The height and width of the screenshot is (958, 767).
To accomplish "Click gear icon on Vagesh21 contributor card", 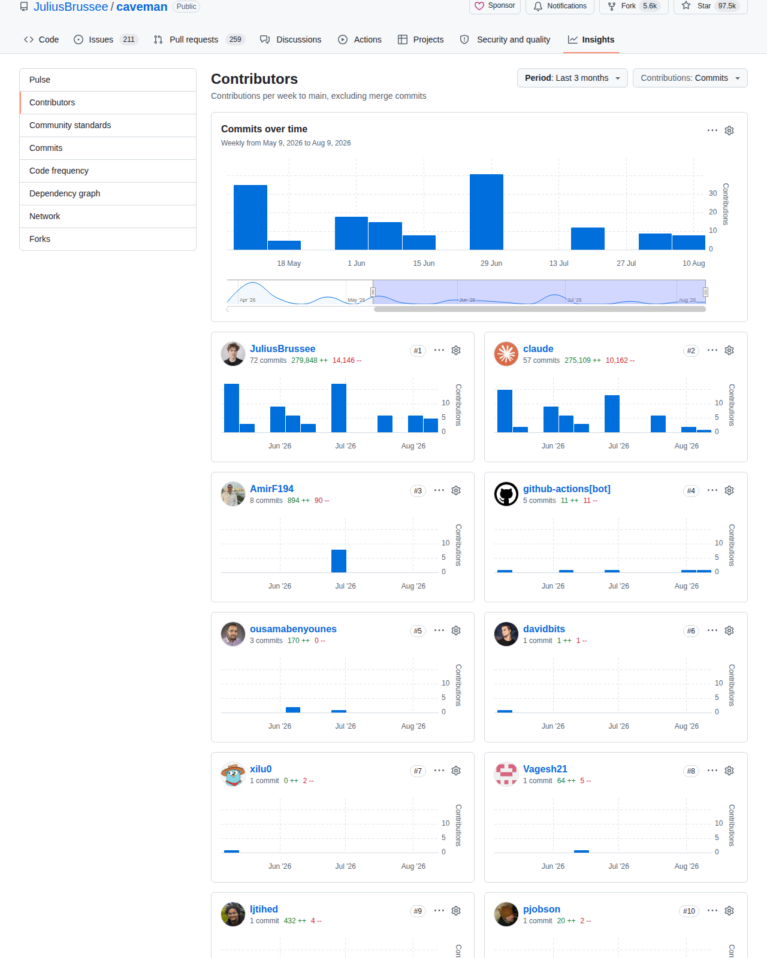I will (x=729, y=771).
